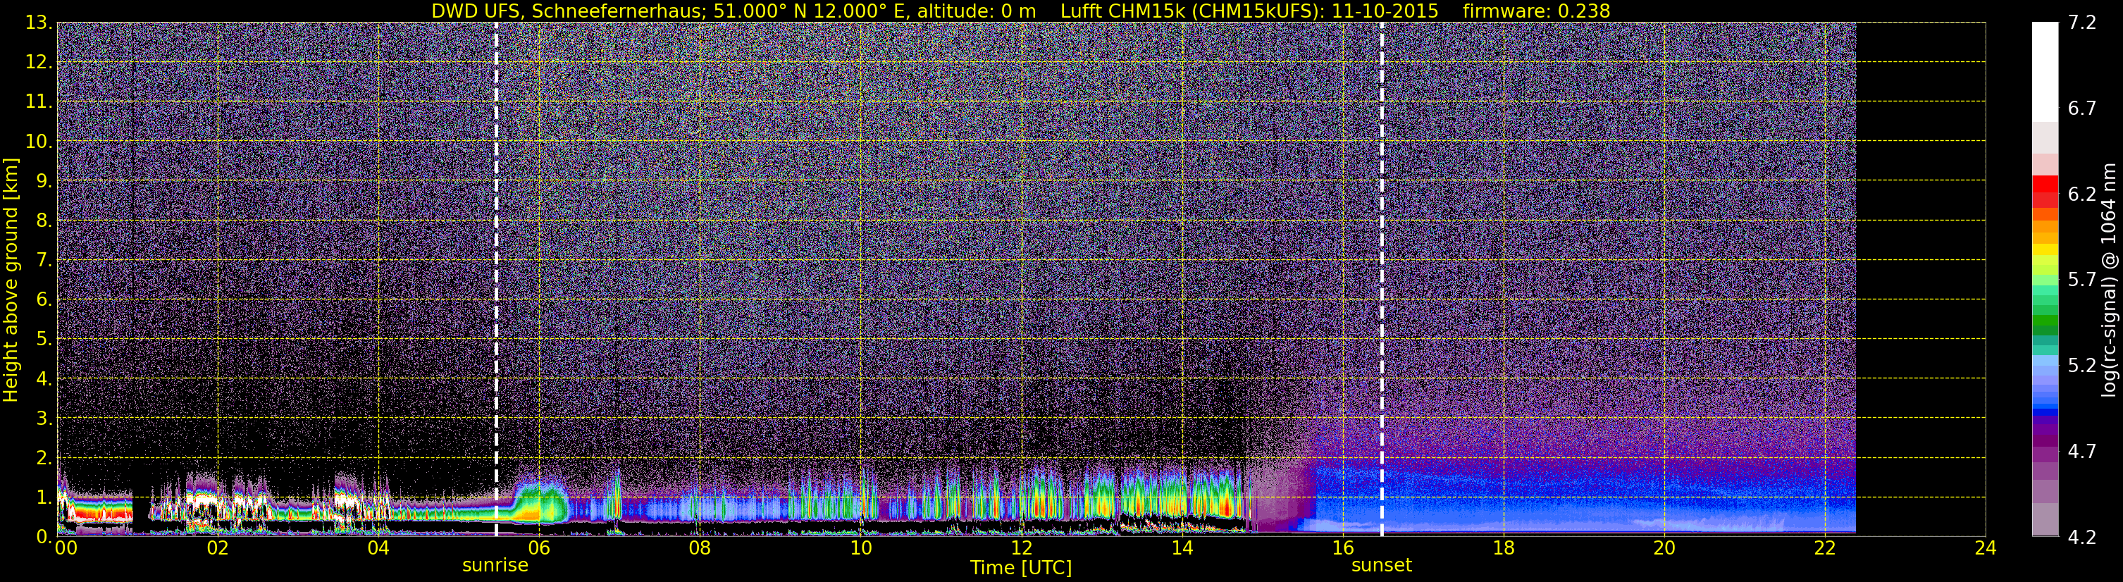Pick the yellow segment of the colorbar
This screenshot has height=582, width=2123.
click(2045, 251)
